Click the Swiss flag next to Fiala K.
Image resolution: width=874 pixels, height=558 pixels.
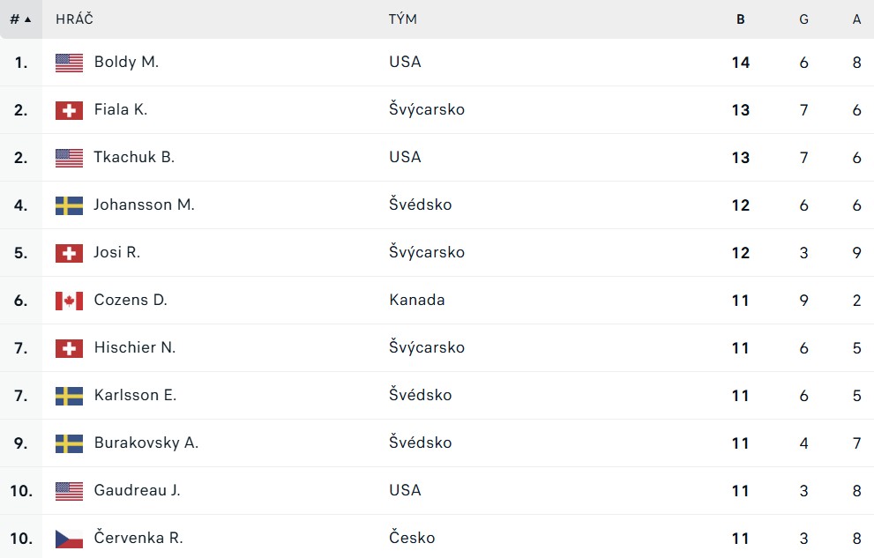click(69, 110)
